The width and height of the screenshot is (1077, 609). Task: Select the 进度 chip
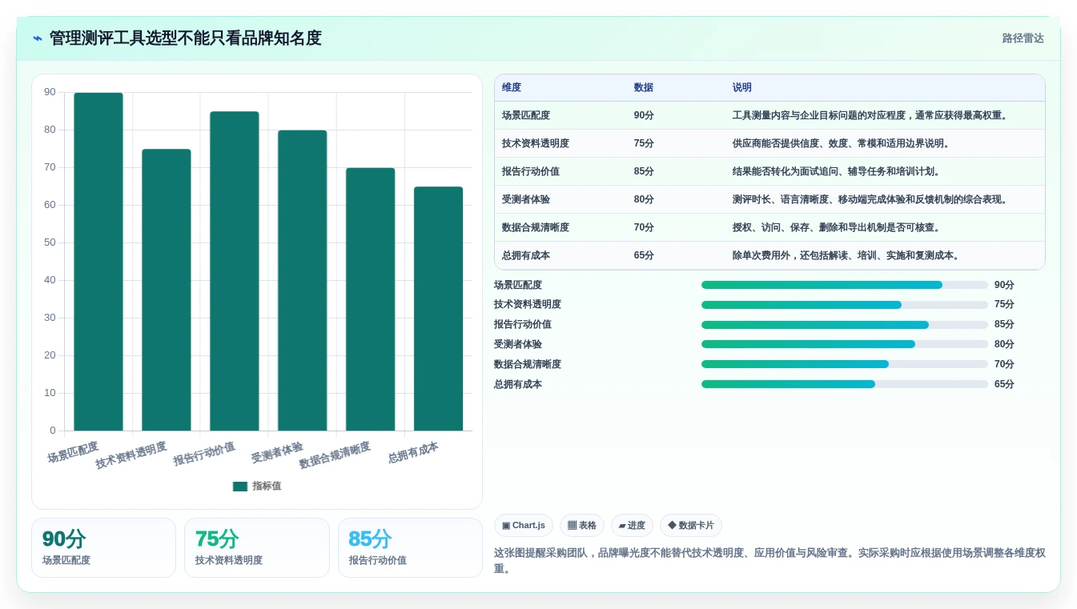pos(632,526)
